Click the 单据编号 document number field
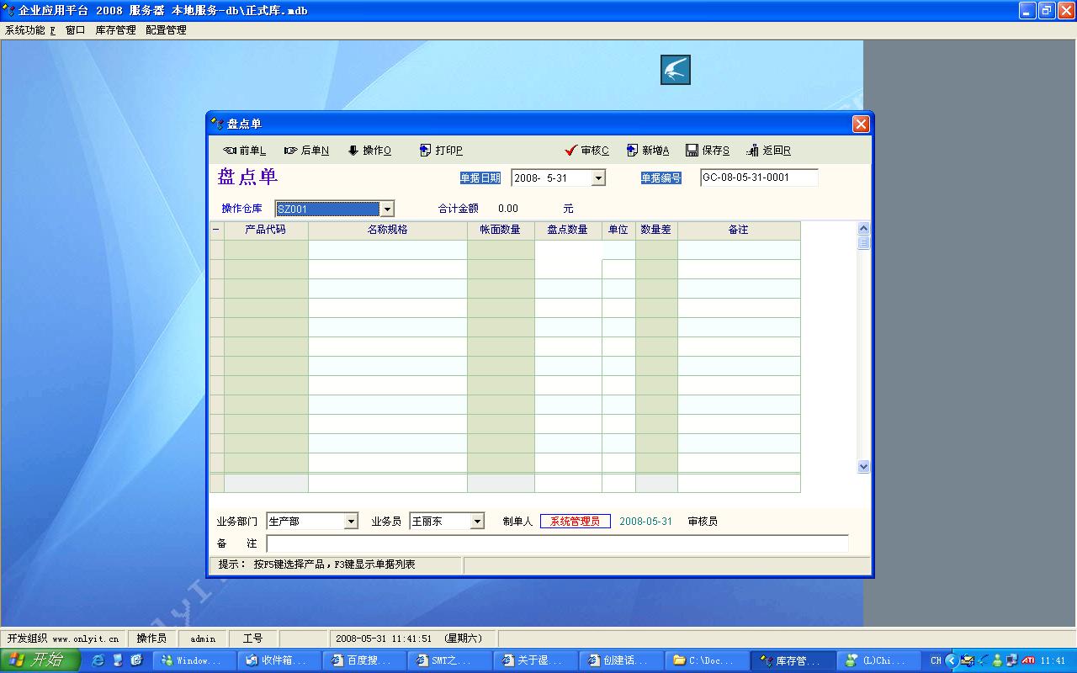Image resolution: width=1077 pixels, height=673 pixels. (x=758, y=178)
